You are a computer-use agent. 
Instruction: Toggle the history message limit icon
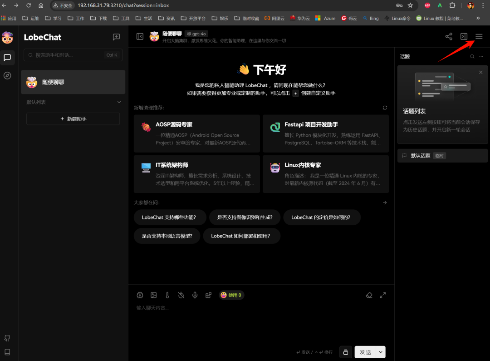click(x=181, y=295)
